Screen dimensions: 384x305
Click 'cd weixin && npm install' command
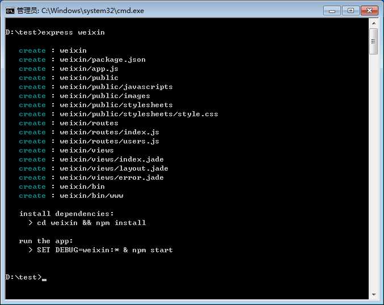pyautogui.click(x=91, y=223)
